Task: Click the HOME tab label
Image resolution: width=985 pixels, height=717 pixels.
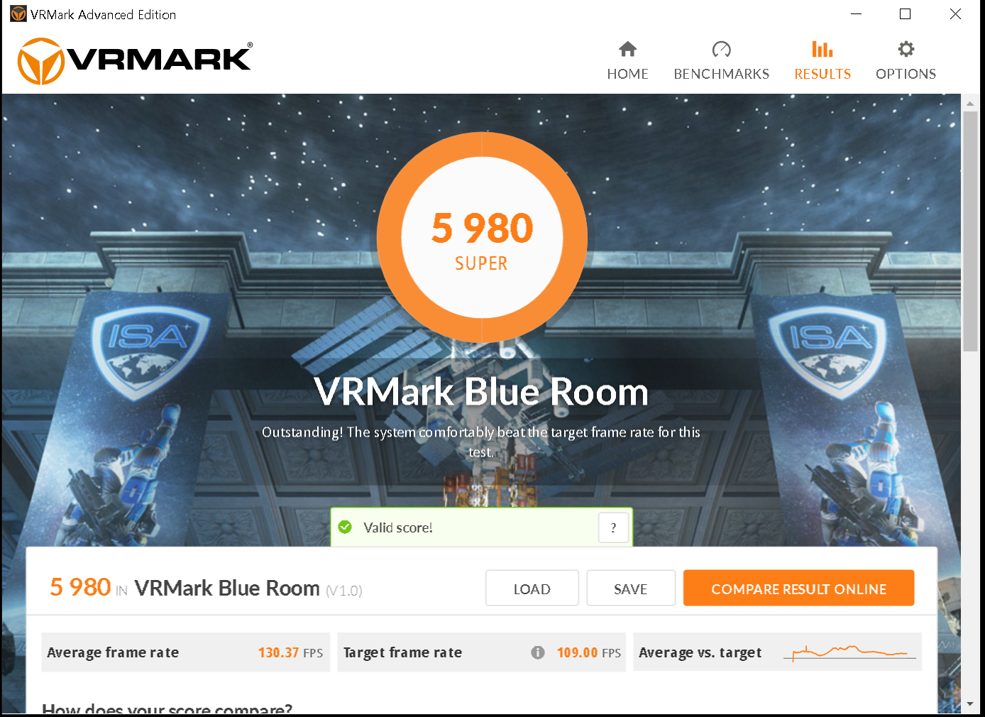Action: pos(627,74)
